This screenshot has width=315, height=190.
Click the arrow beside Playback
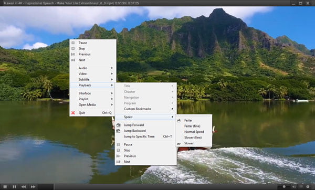click(112, 85)
